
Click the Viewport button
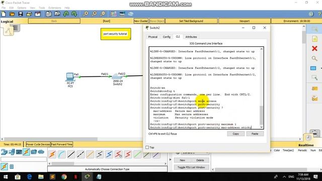[245, 21]
